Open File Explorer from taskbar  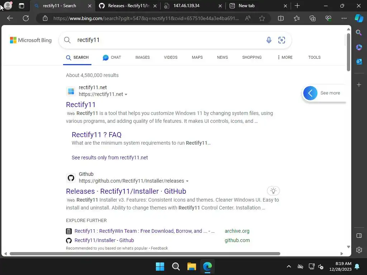click(x=191, y=266)
